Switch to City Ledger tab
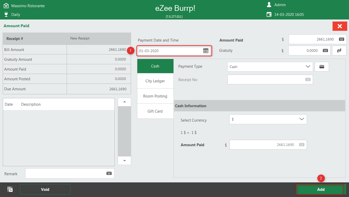This screenshot has height=197, width=349. [x=155, y=81]
